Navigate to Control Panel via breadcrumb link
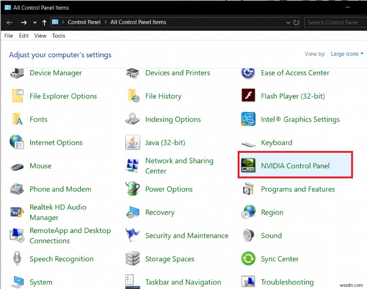 pyautogui.click(x=84, y=22)
